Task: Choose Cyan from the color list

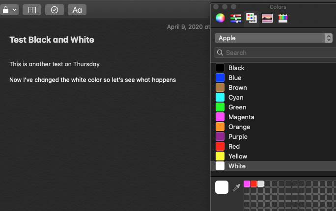Action: (x=273, y=97)
